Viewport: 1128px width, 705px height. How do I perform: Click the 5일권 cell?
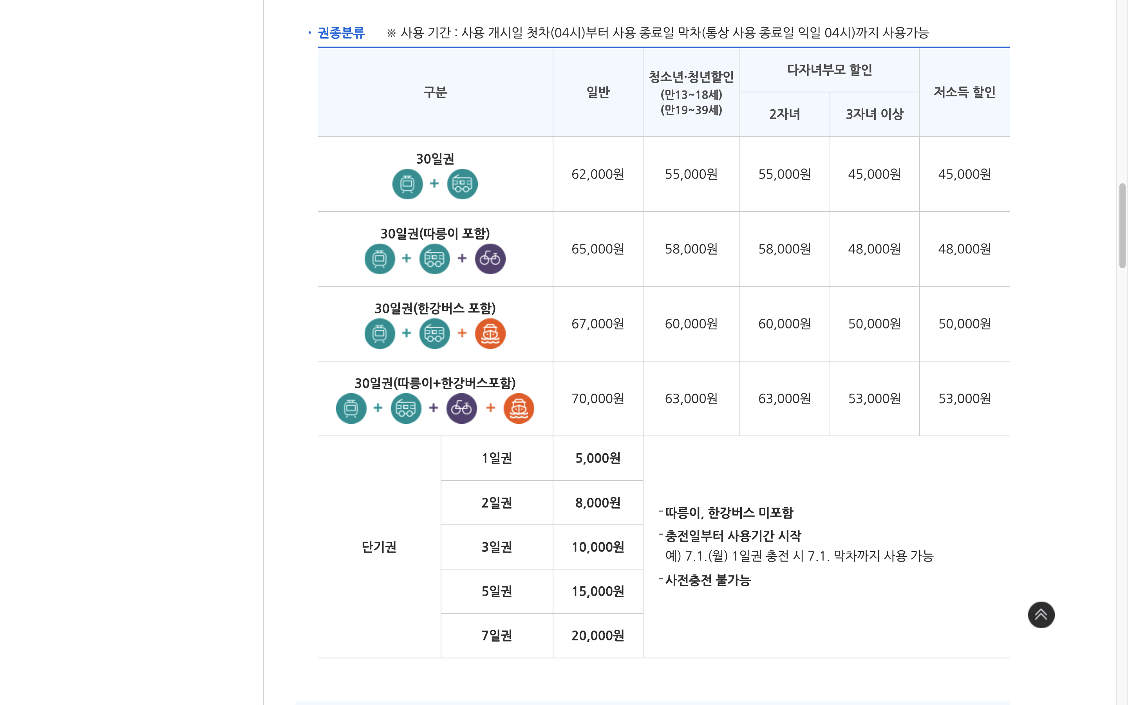pyautogui.click(x=497, y=591)
